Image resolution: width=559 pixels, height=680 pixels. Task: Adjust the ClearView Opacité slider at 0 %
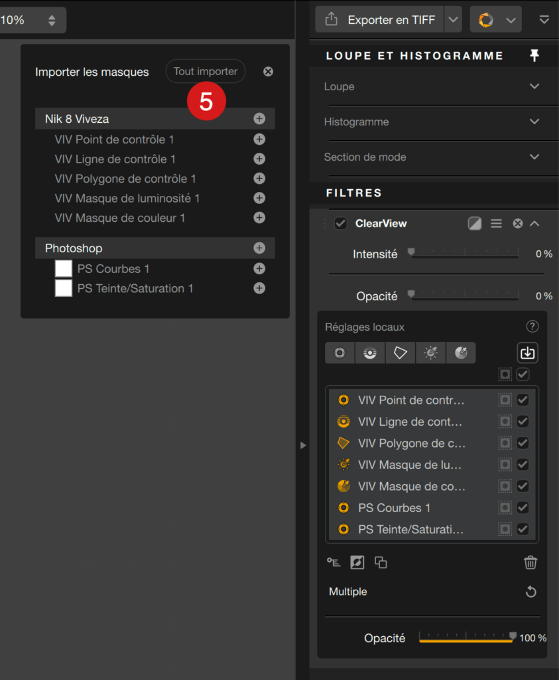(x=464, y=295)
